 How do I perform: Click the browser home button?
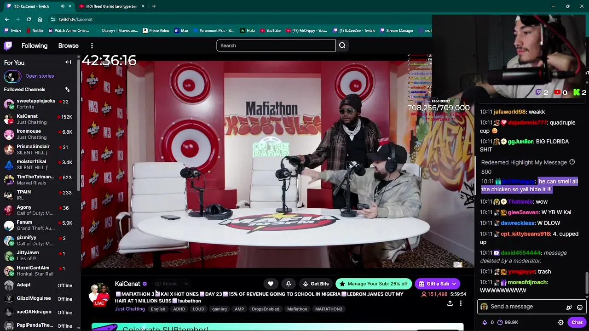pyautogui.click(x=40, y=19)
